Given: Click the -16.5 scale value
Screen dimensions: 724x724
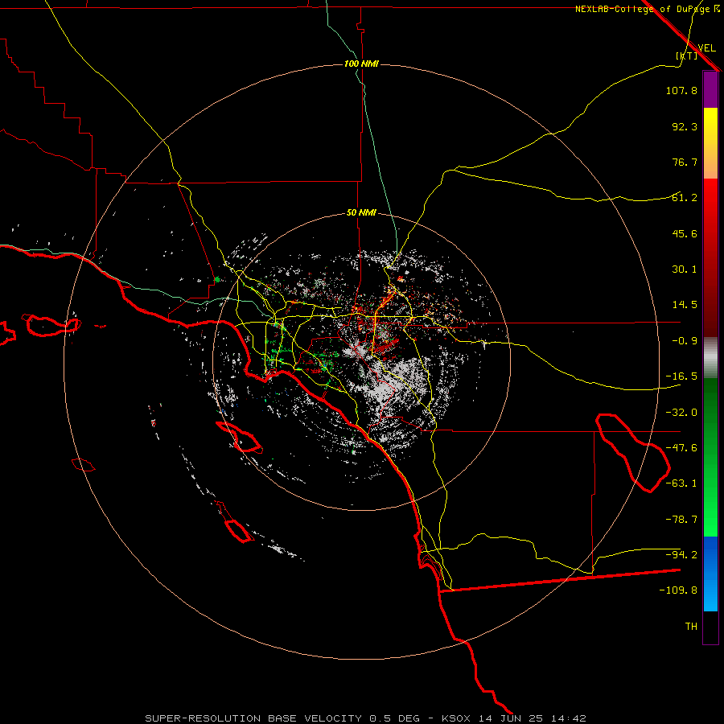Looking at the screenshot, I should [x=681, y=376].
